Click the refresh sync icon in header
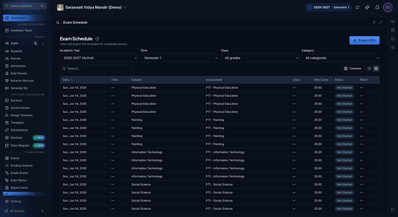 coord(357,7)
